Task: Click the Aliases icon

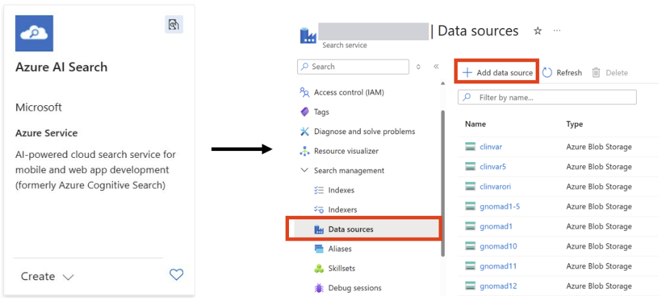Action: [x=319, y=249]
